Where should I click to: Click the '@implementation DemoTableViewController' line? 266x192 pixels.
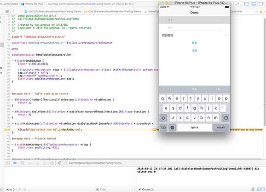click(x=41, y=55)
